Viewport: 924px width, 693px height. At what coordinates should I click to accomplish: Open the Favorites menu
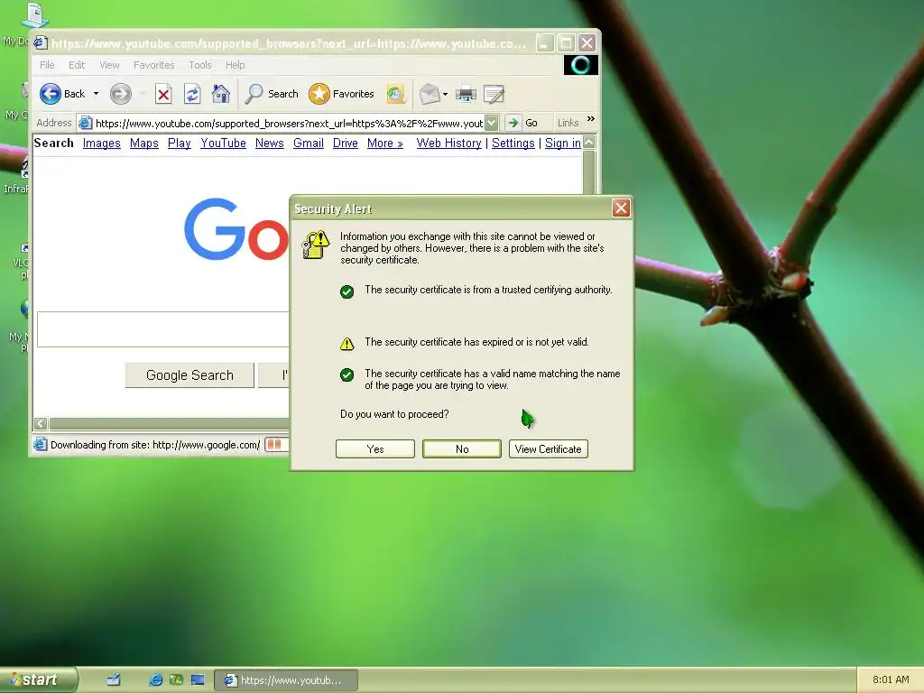click(153, 65)
